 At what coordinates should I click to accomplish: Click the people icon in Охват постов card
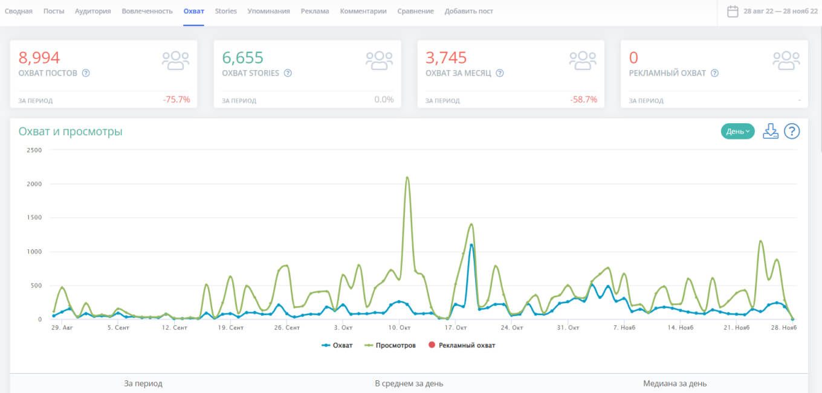(x=175, y=60)
